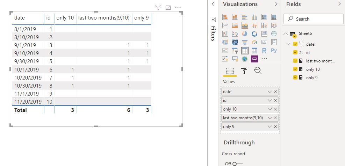345x166 pixels.
Task: Select the Card visual
Action: [264, 42]
